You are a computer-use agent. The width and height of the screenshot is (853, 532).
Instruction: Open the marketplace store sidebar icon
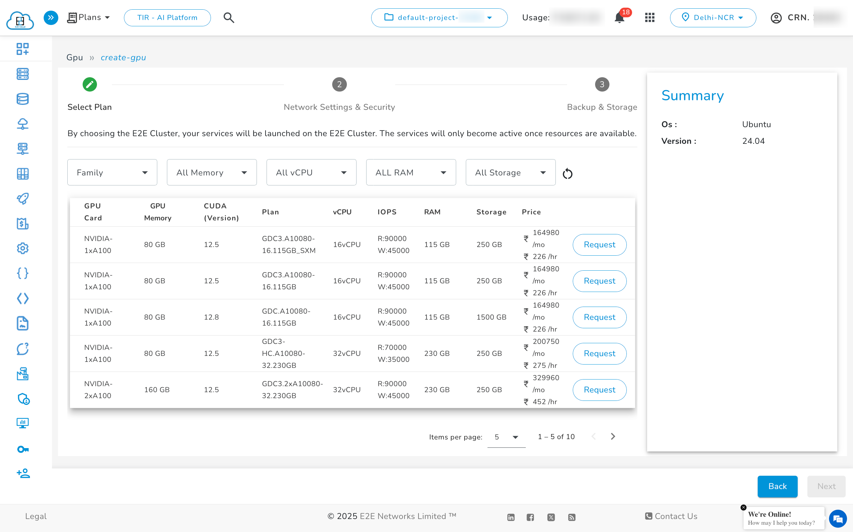click(x=23, y=374)
